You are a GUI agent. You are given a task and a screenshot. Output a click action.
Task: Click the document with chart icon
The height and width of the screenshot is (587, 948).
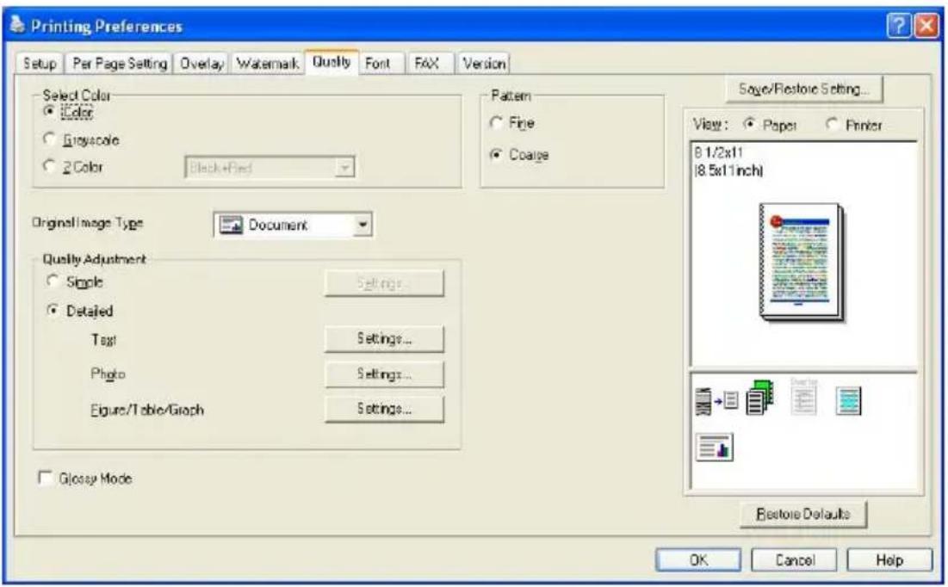(714, 448)
